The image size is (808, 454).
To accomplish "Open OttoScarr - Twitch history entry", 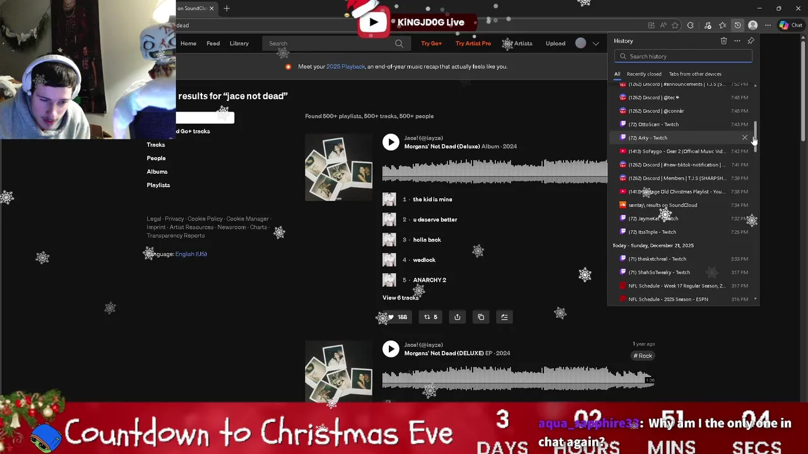I will click(683, 124).
